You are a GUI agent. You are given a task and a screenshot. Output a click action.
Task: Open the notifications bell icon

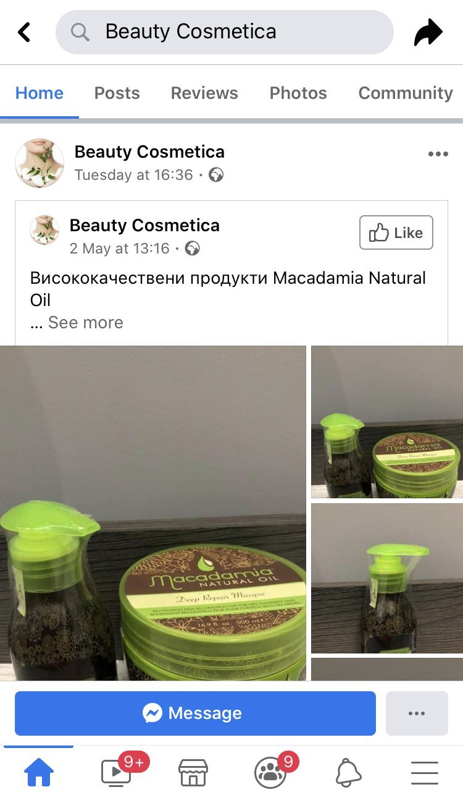coord(348,773)
